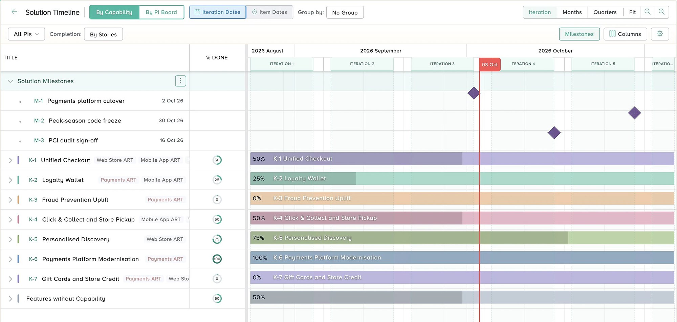Click the 50% ring for Features without Capability

[217, 298]
